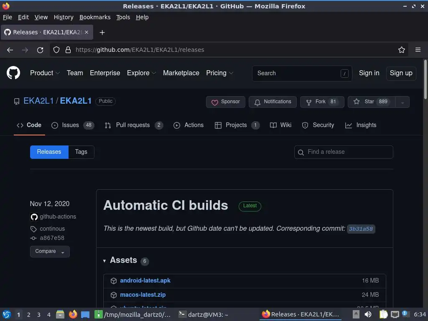Fork the repository with Fork button

pyautogui.click(x=322, y=102)
